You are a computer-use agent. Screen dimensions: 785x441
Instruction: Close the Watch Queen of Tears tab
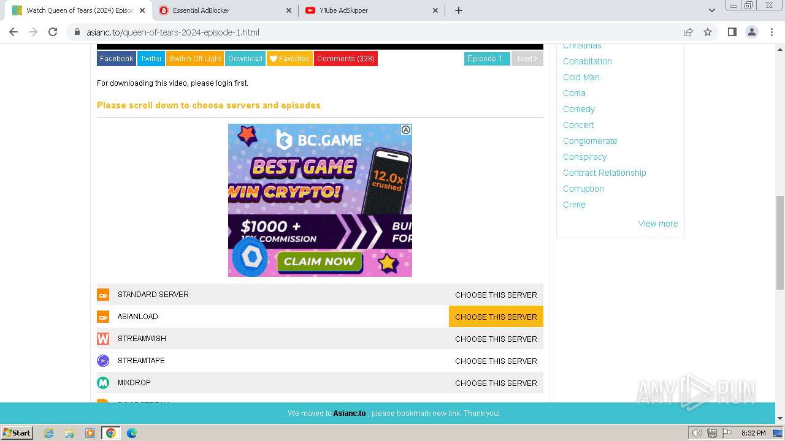pyautogui.click(x=142, y=10)
